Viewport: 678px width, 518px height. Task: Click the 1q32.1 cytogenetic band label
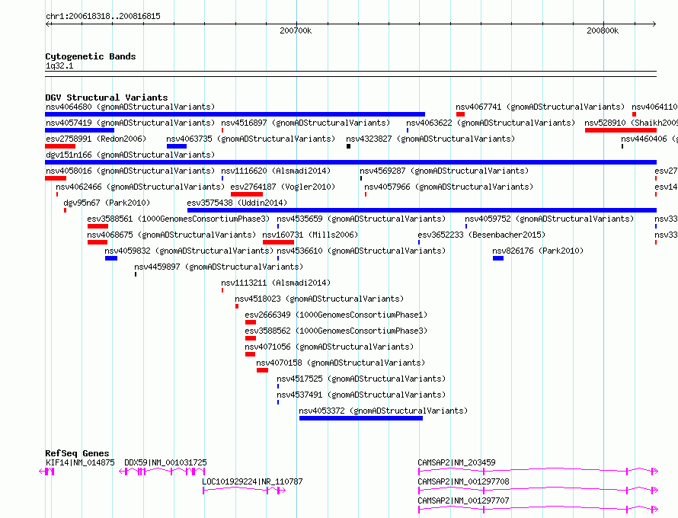click(x=59, y=66)
